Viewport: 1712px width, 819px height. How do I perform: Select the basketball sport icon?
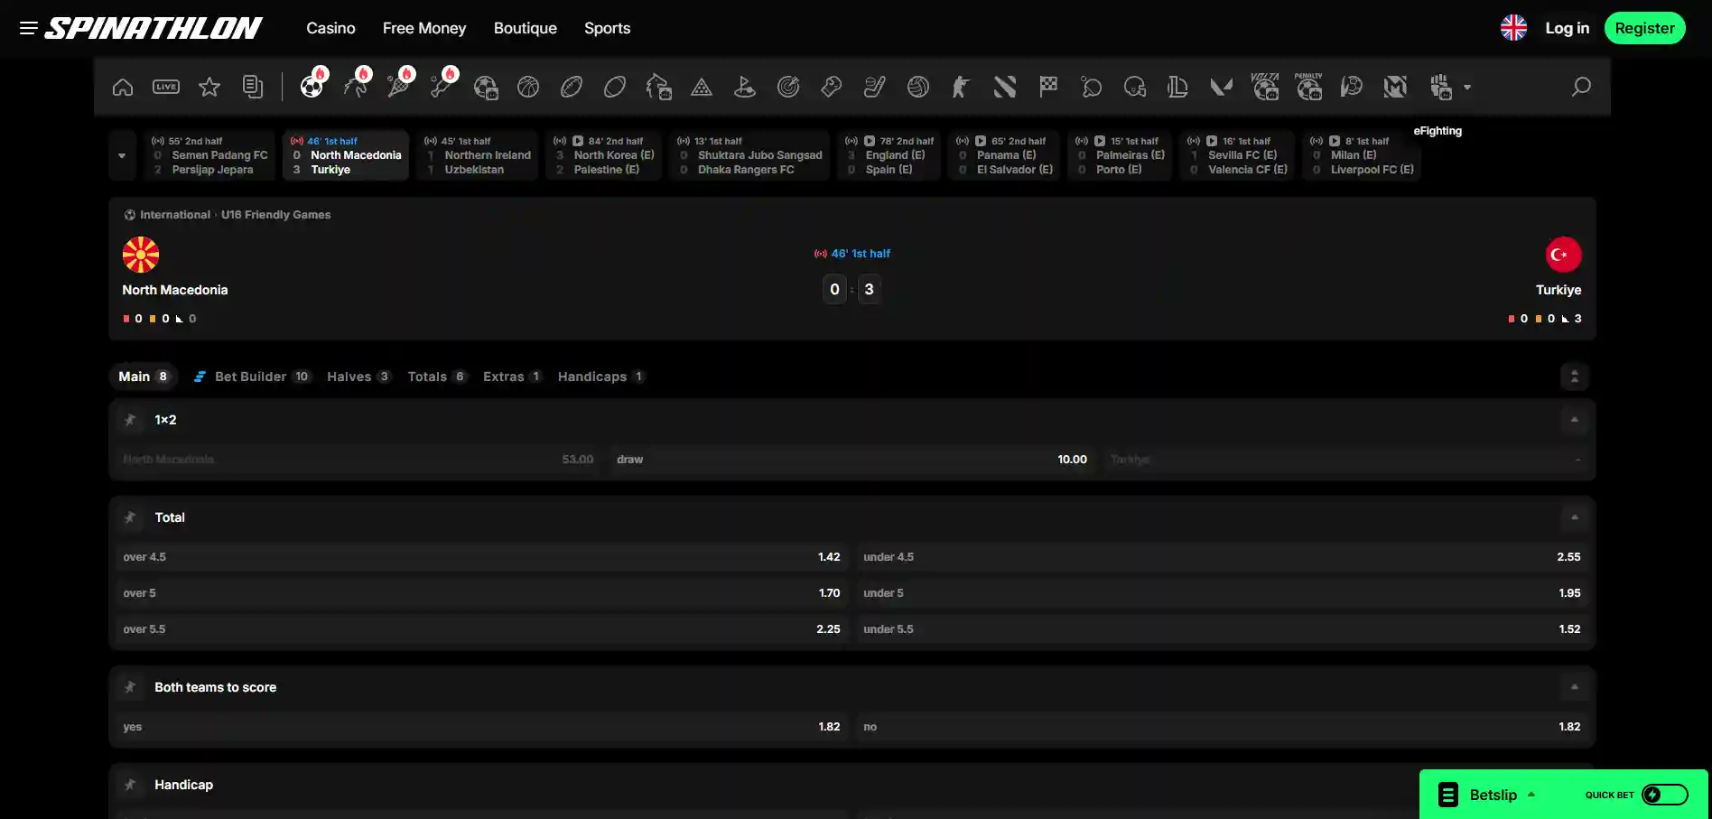click(528, 87)
